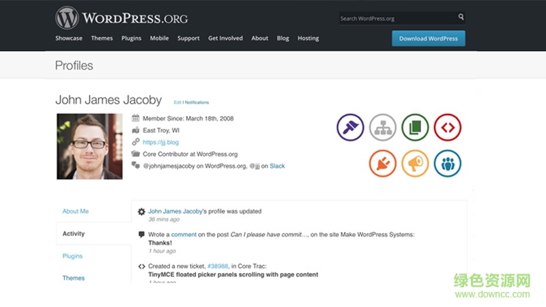Open the comment link in activity
546x307 pixels.
pos(184,235)
